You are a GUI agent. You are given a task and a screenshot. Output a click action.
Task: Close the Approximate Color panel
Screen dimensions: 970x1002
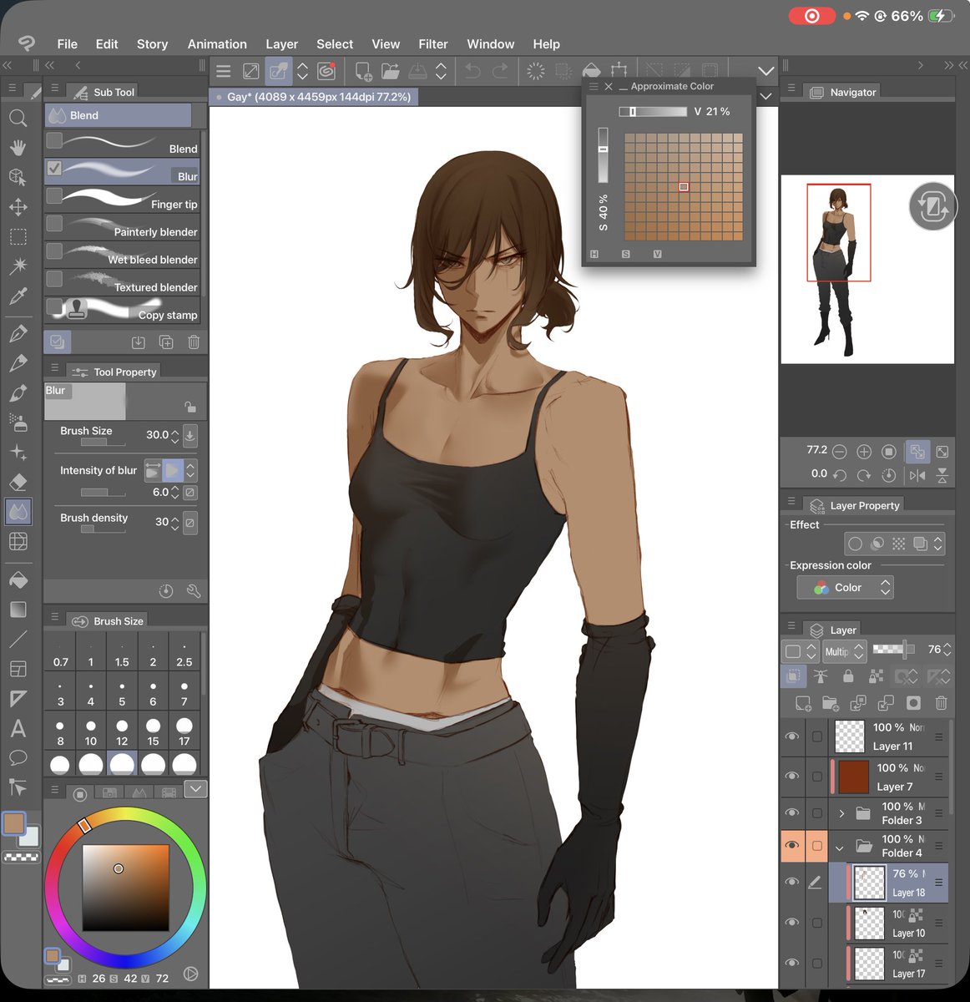click(609, 86)
